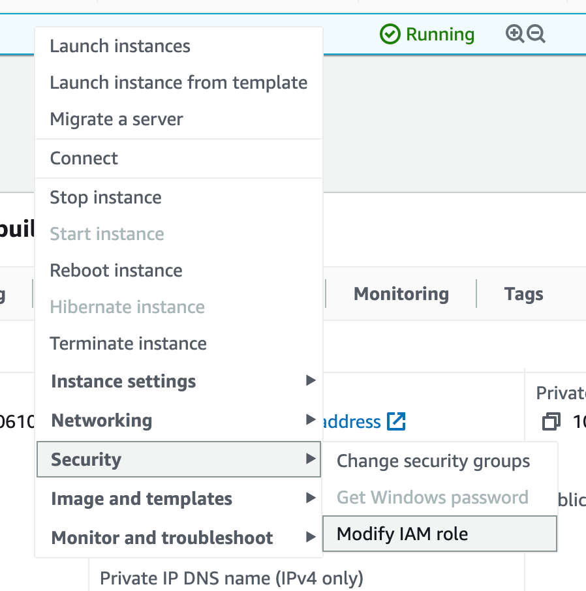Click the green Running status check icon

click(x=390, y=34)
